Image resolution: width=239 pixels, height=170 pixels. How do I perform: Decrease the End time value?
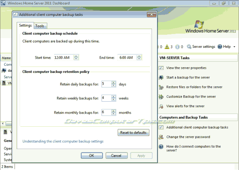click(x=139, y=59)
